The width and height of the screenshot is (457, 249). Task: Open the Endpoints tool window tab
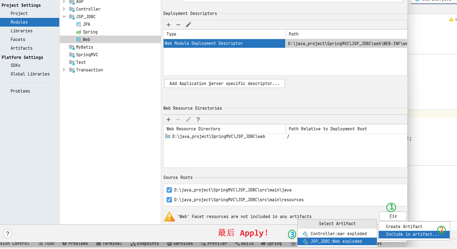point(145,244)
